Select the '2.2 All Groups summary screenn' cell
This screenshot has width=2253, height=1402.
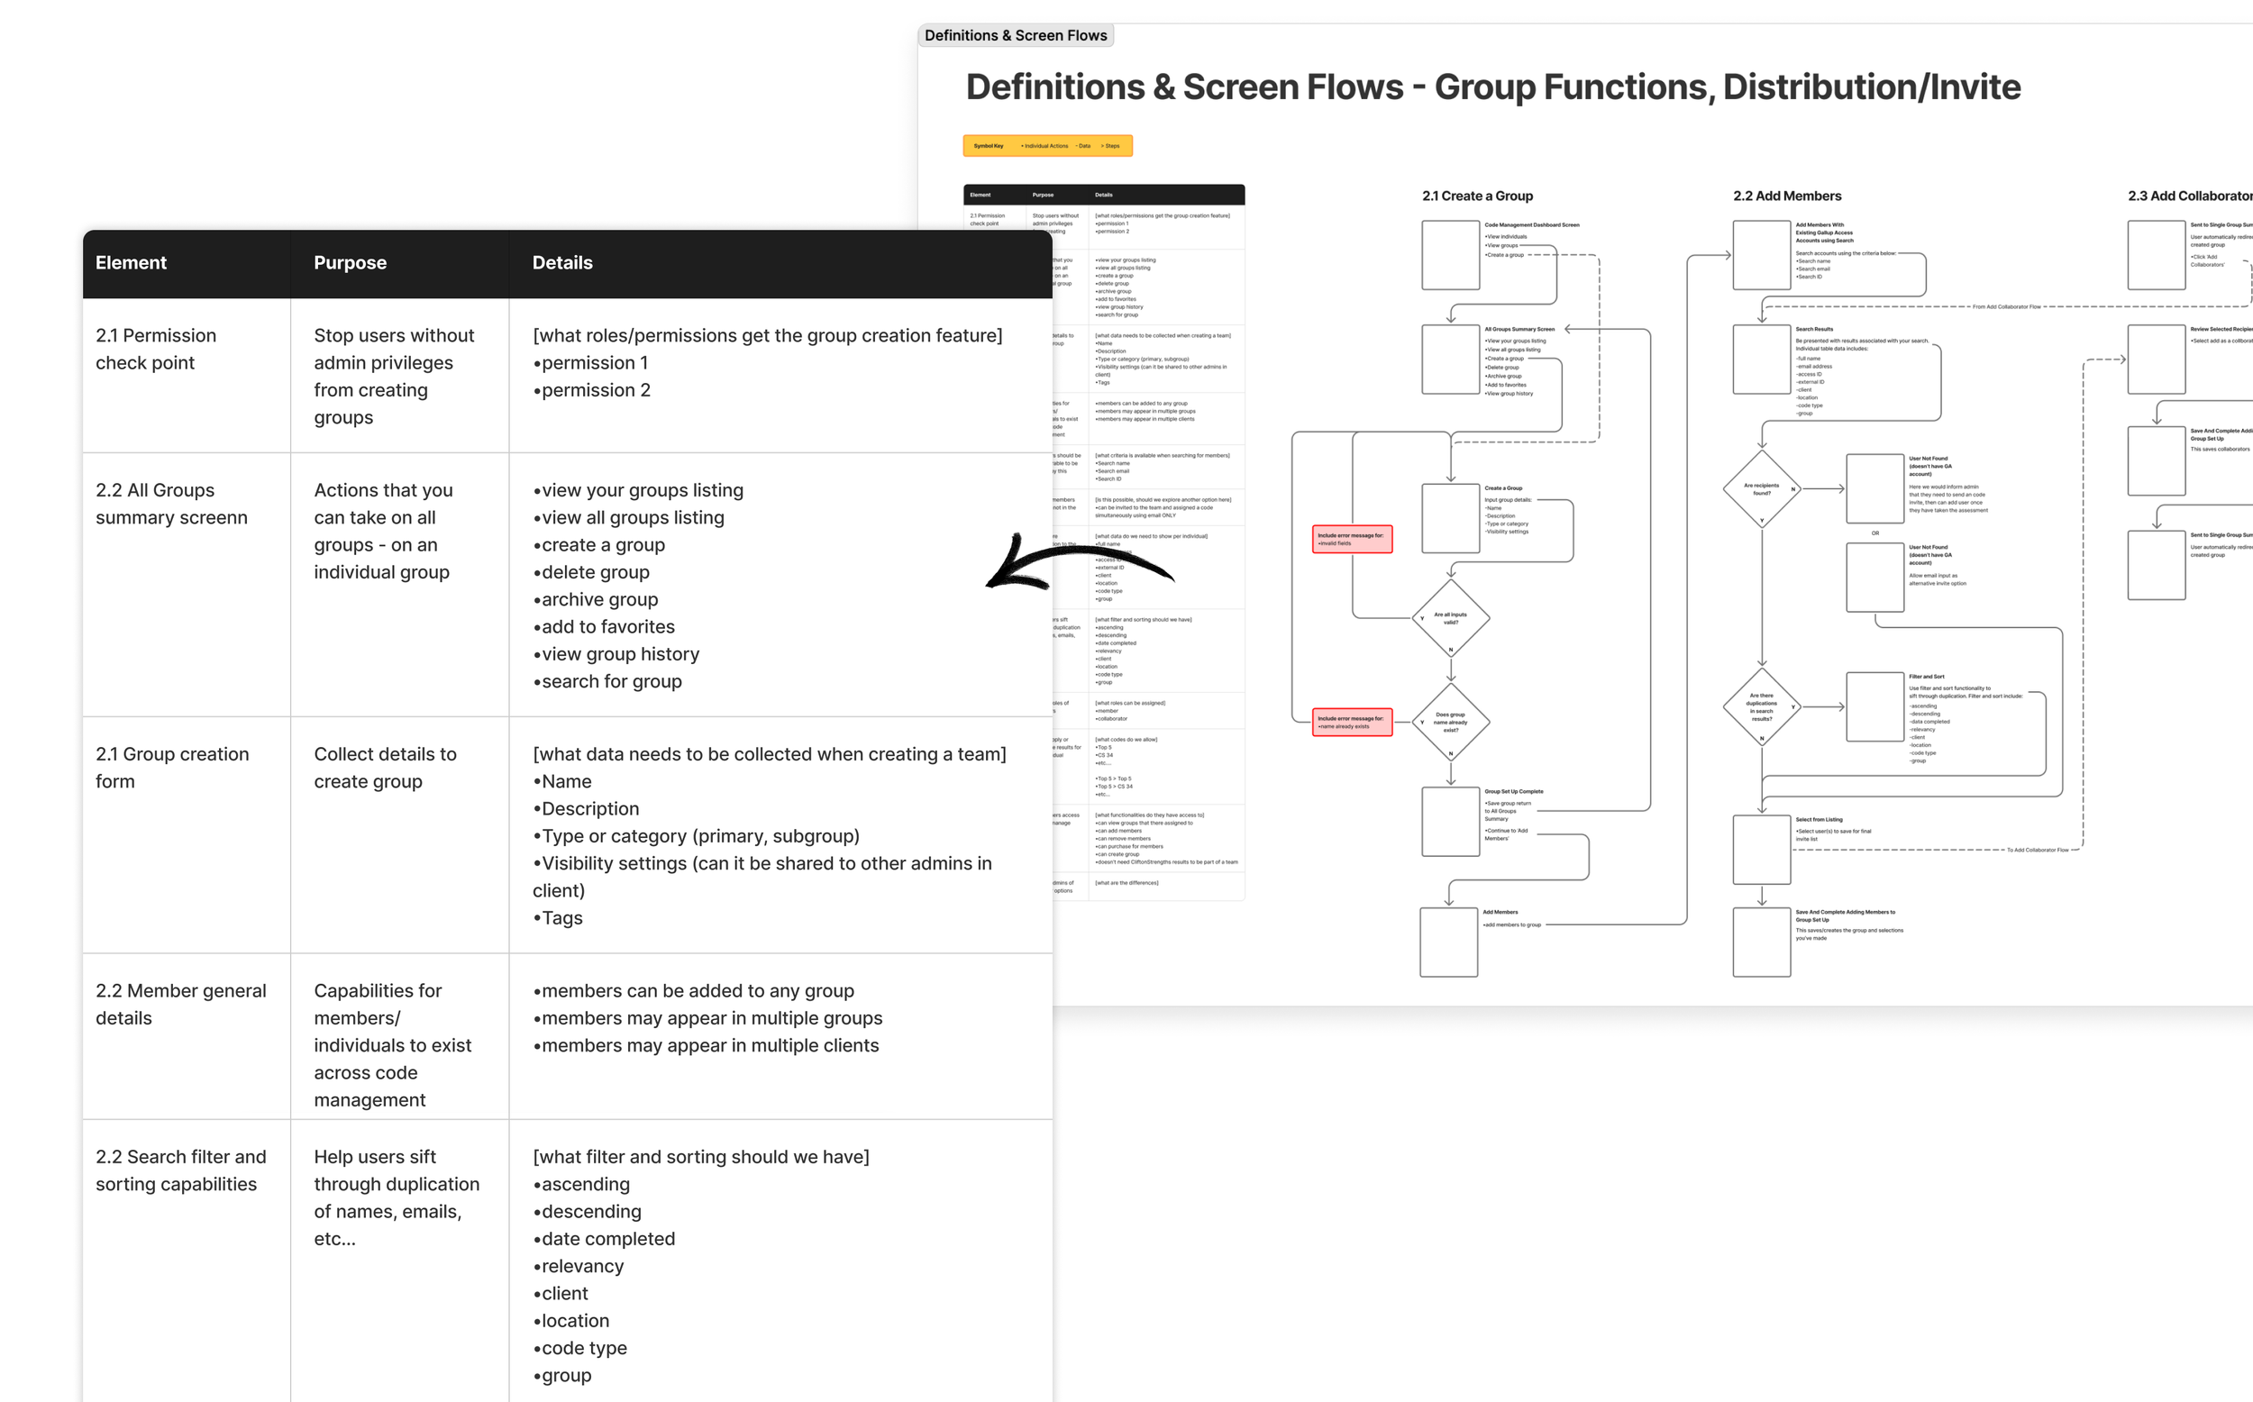point(171,504)
